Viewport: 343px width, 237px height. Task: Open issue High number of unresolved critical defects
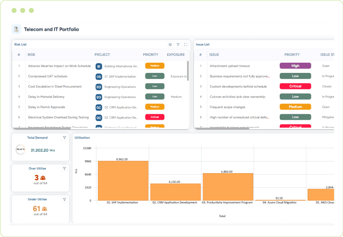pyautogui.click(x=240, y=117)
